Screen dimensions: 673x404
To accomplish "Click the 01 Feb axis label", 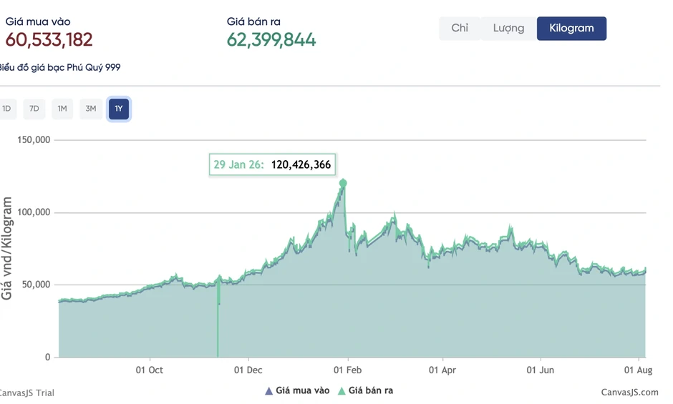I will [x=348, y=370].
